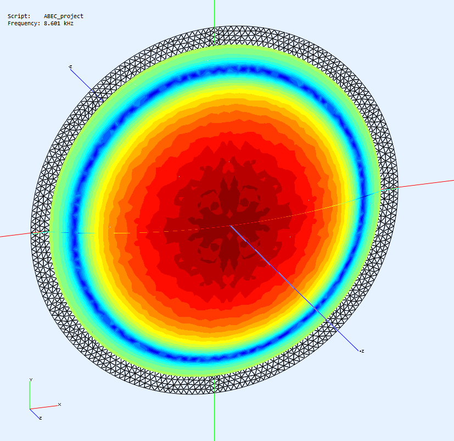Click the X label on the orientation triad
Screen dimensions: 454x441
[60, 404]
